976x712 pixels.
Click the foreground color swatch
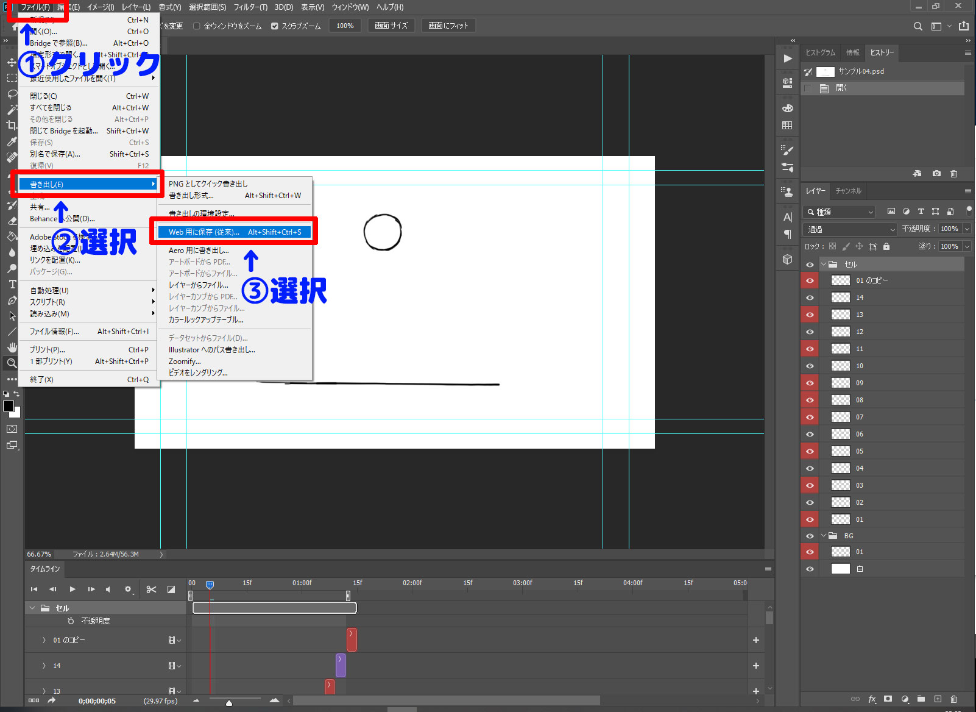pyautogui.click(x=9, y=406)
